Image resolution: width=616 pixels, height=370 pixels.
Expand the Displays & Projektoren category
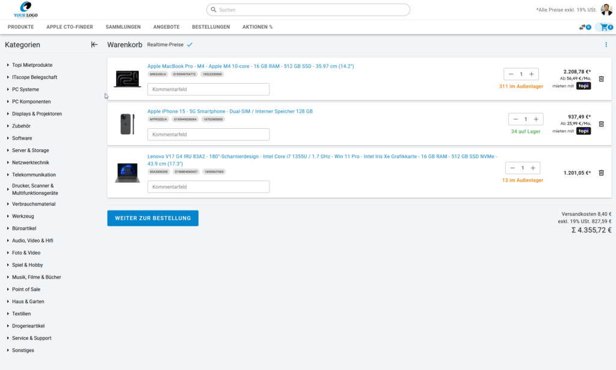coord(8,114)
